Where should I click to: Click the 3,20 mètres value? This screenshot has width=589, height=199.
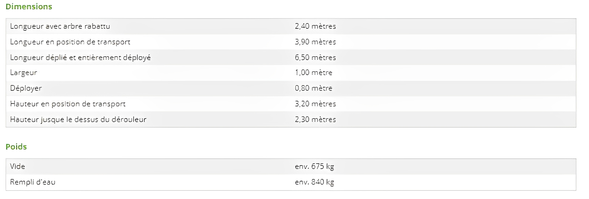point(315,104)
